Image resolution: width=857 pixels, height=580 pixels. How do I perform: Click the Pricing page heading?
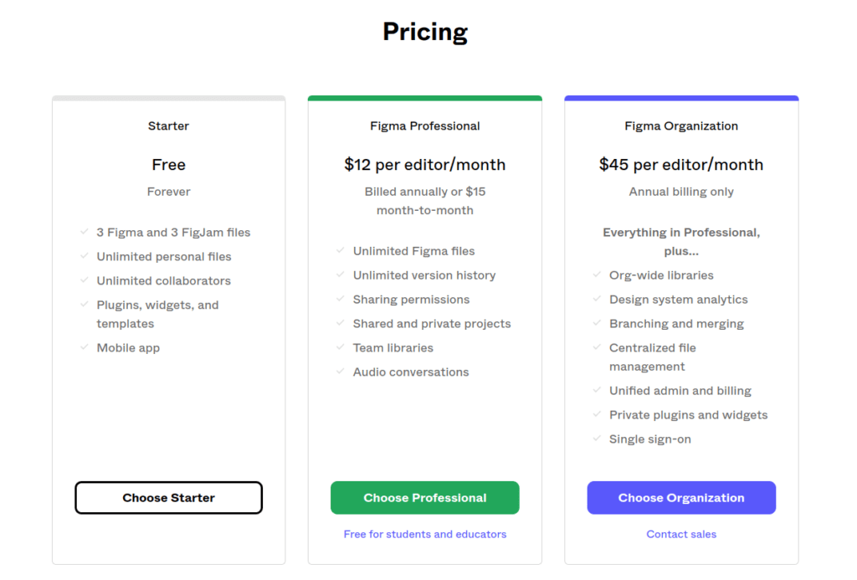424,32
